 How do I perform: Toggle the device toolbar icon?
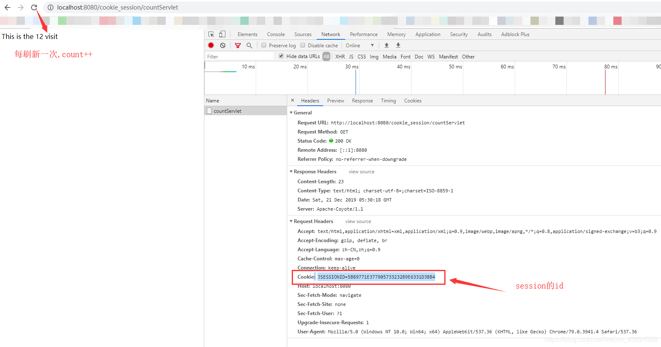[x=223, y=34]
